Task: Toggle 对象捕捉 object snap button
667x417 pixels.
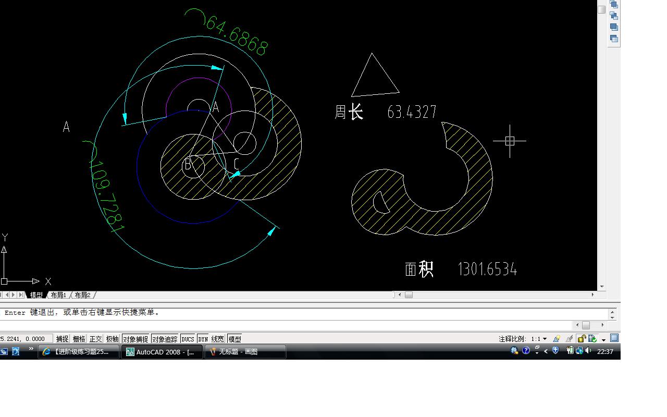Action: tap(136, 339)
